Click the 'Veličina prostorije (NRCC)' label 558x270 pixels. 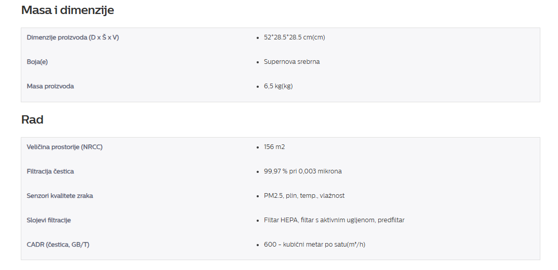64,147
